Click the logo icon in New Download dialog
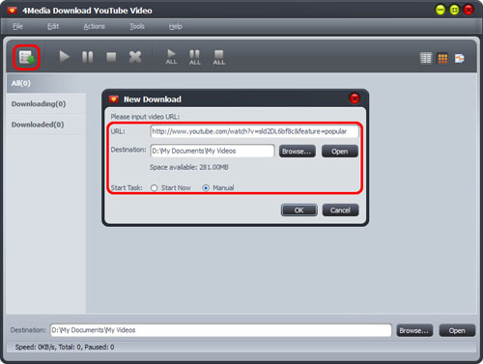483x364 pixels. pyautogui.click(x=113, y=98)
